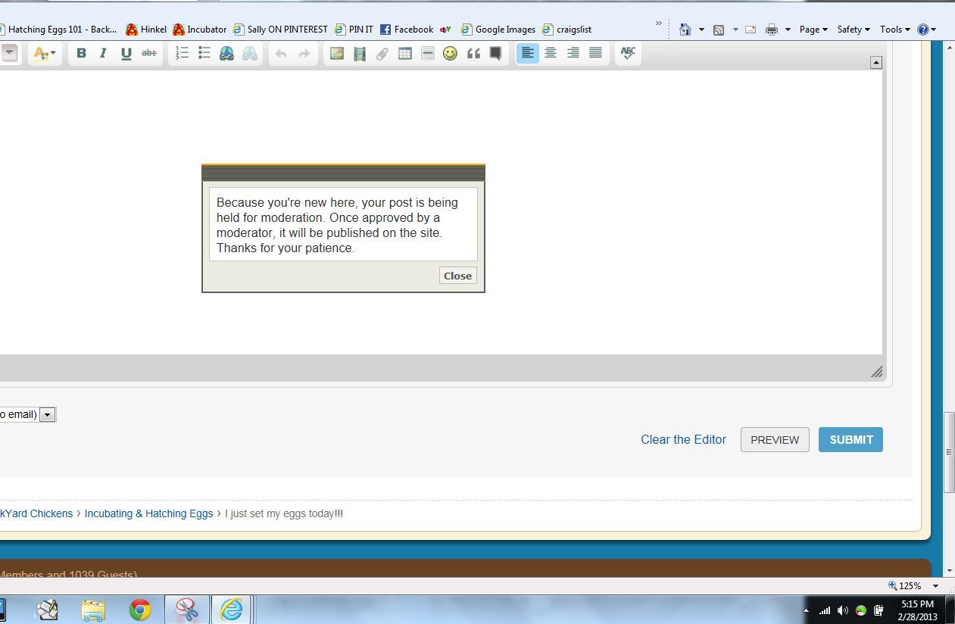Toggle underline text formatting
955x624 pixels.
click(126, 53)
